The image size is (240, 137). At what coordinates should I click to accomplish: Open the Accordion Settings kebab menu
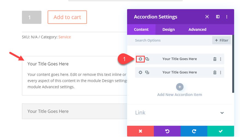click(x=227, y=17)
